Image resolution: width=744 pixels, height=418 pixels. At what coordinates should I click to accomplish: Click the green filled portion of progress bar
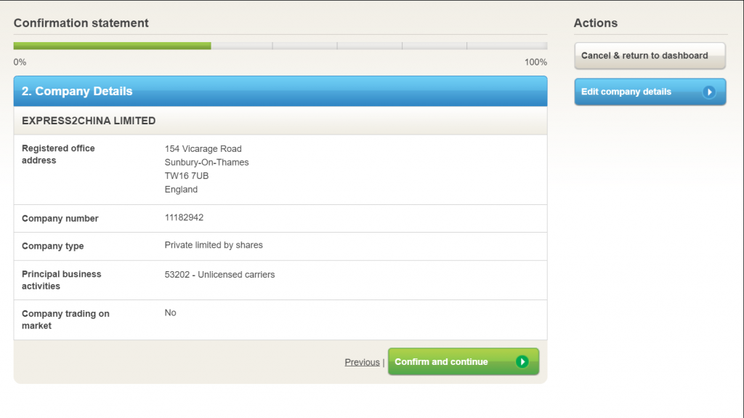click(113, 46)
